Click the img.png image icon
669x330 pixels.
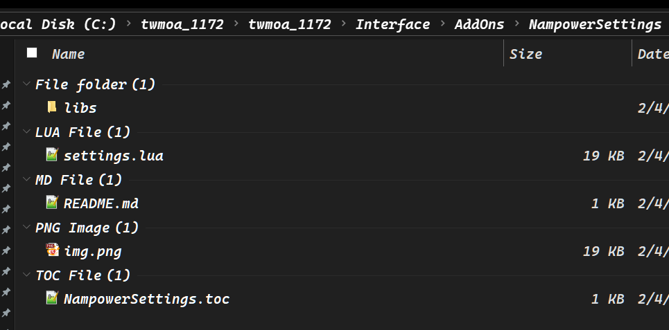click(52, 250)
